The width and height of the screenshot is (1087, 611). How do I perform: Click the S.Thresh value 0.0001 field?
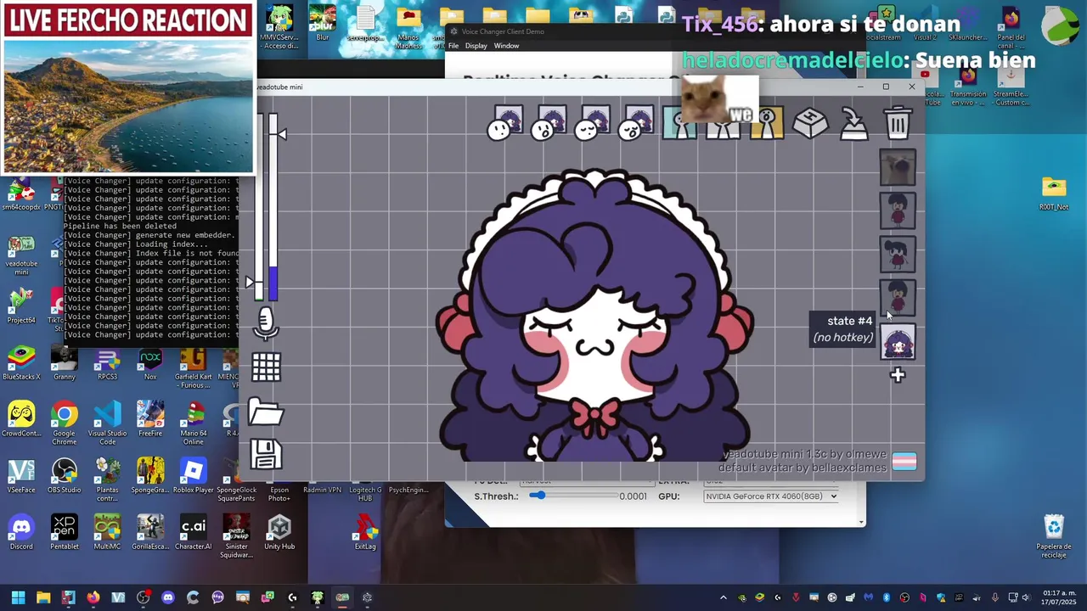point(633,496)
